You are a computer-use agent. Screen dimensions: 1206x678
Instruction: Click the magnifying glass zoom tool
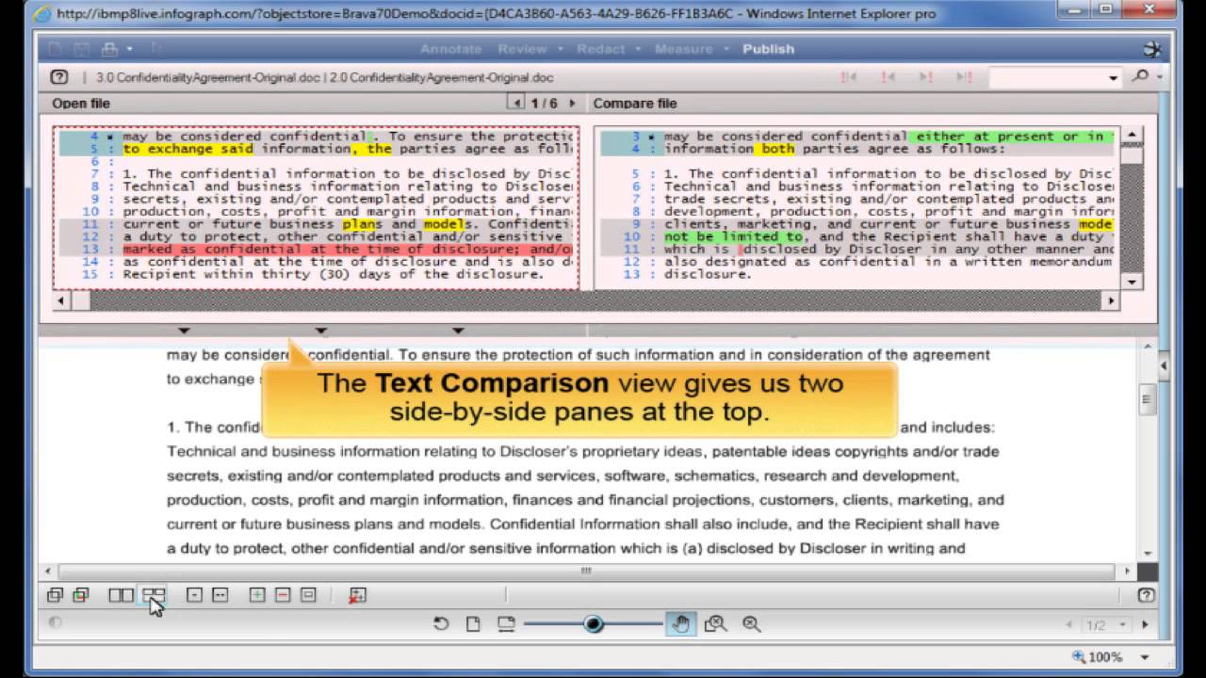(751, 623)
